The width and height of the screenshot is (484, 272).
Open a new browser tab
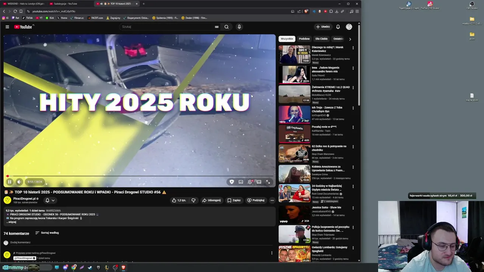tap(143, 4)
